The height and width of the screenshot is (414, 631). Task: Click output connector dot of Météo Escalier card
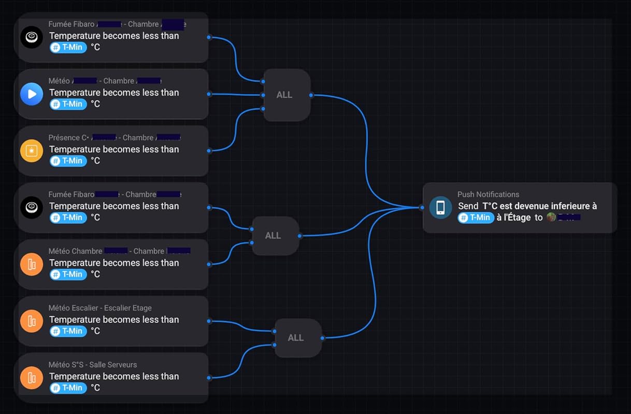pos(209,321)
